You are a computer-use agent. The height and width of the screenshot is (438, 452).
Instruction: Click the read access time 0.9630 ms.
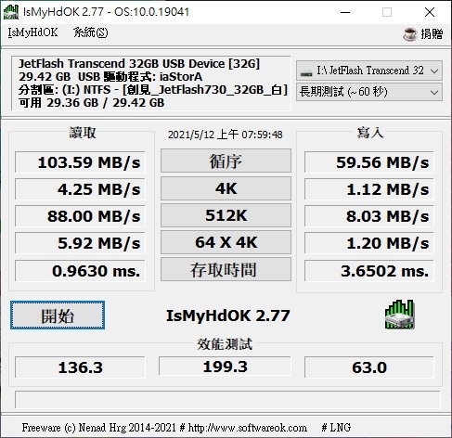pos(80,271)
